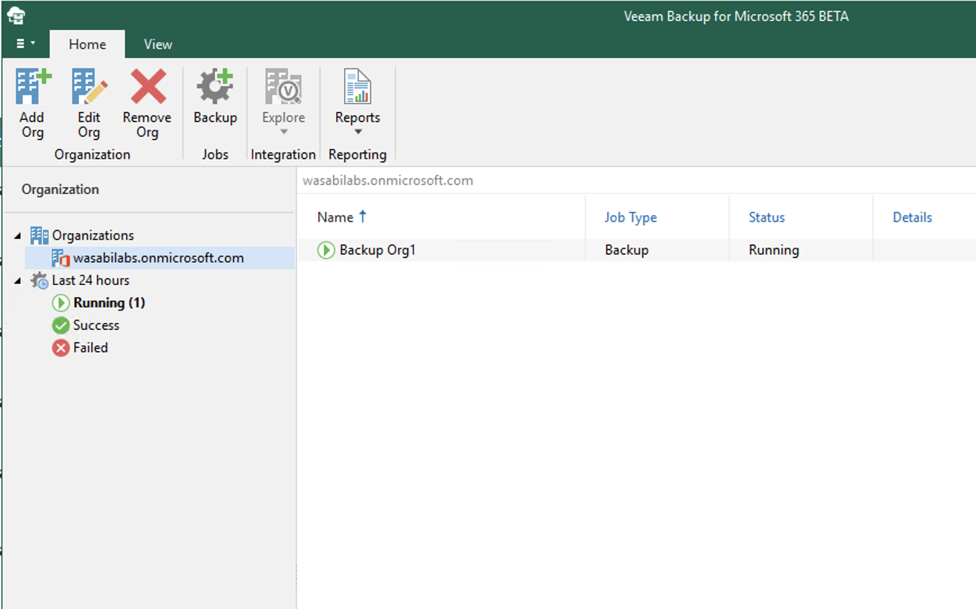Image resolution: width=976 pixels, height=609 pixels.
Task: Click the Last 24 hours gear-clock icon
Action: pyautogui.click(x=39, y=280)
